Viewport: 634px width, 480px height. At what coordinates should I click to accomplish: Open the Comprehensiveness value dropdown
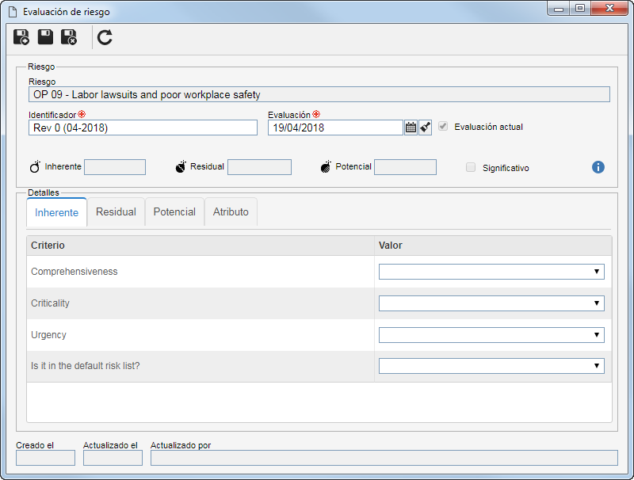491,272
